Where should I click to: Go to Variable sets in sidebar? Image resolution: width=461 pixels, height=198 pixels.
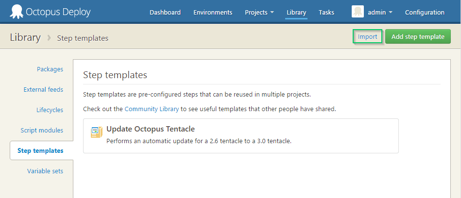45,171
